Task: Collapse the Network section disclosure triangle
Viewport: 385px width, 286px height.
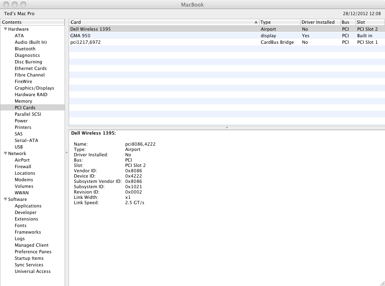Action: point(5,153)
